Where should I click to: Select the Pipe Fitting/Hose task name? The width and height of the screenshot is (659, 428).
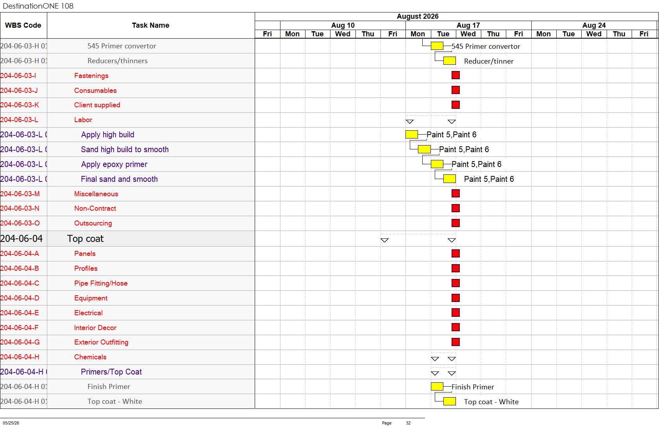[x=101, y=283]
